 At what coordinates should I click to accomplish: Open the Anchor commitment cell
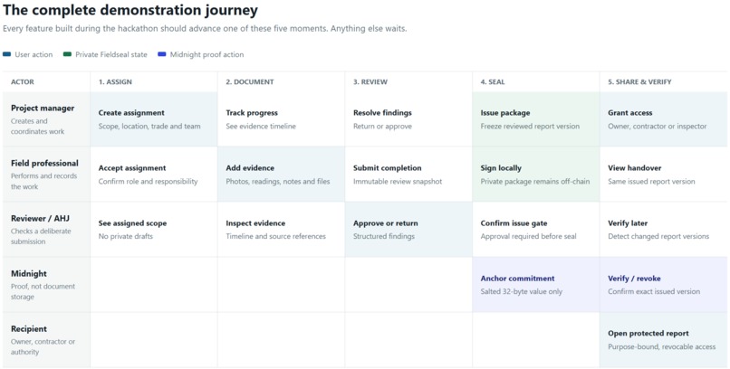point(536,284)
